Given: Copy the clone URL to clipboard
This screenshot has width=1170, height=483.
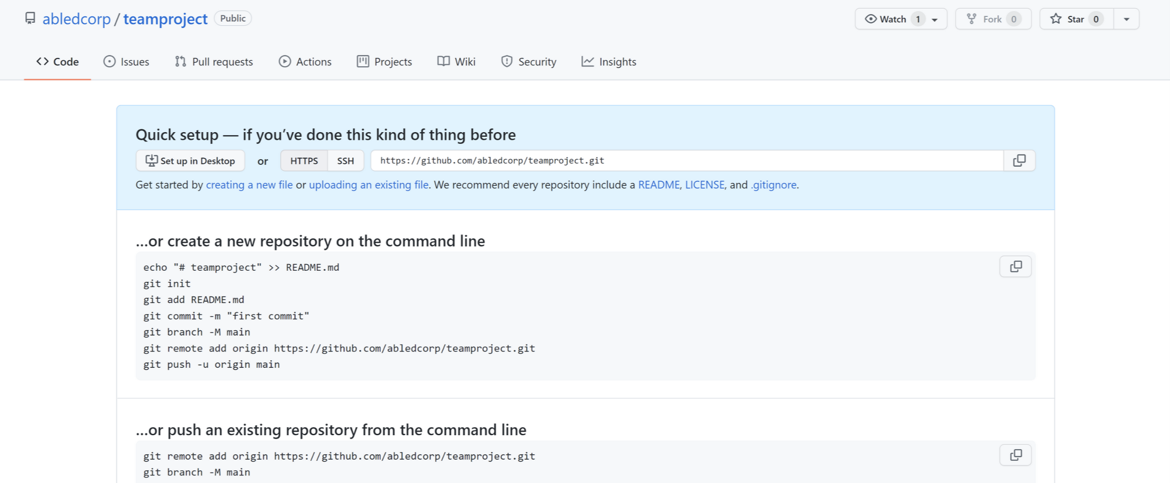Looking at the screenshot, I should [x=1019, y=161].
